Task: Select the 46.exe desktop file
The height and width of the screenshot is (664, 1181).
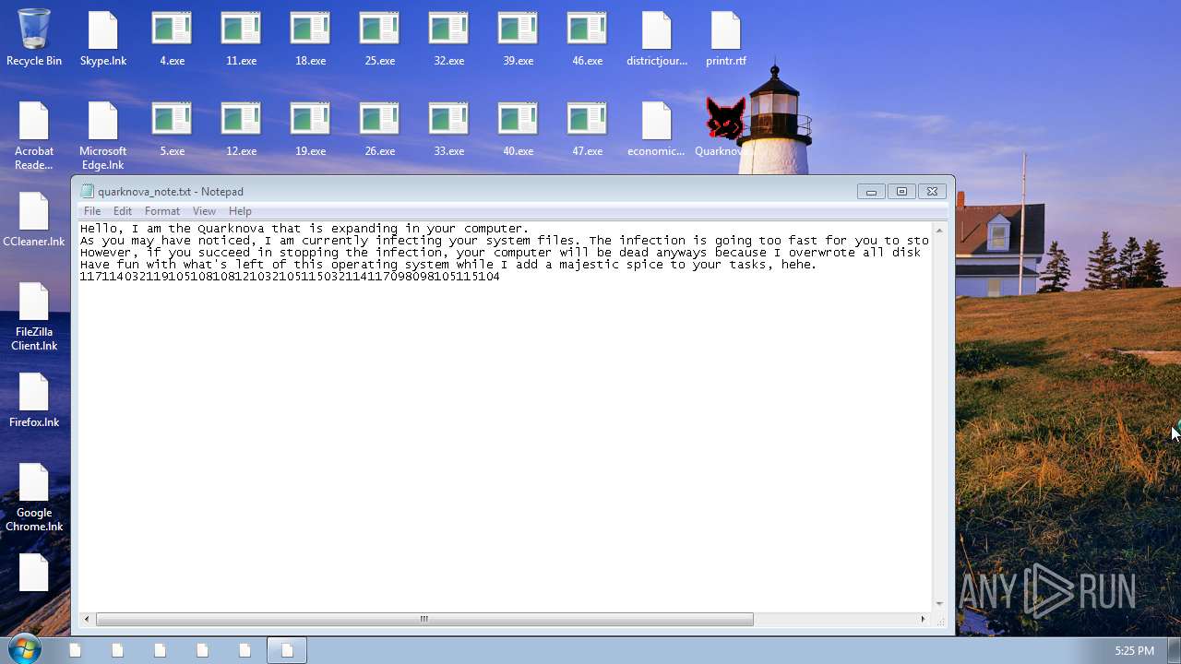Action: (587, 38)
